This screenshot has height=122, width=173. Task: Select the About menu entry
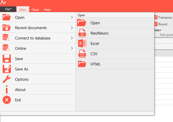pyautogui.click(x=38, y=90)
